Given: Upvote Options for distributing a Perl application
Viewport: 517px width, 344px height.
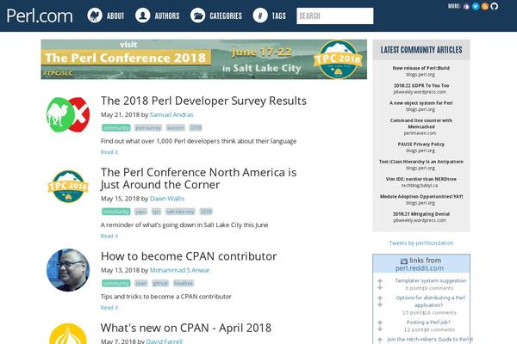Looking at the screenshot, I should (x=380, y=298).
